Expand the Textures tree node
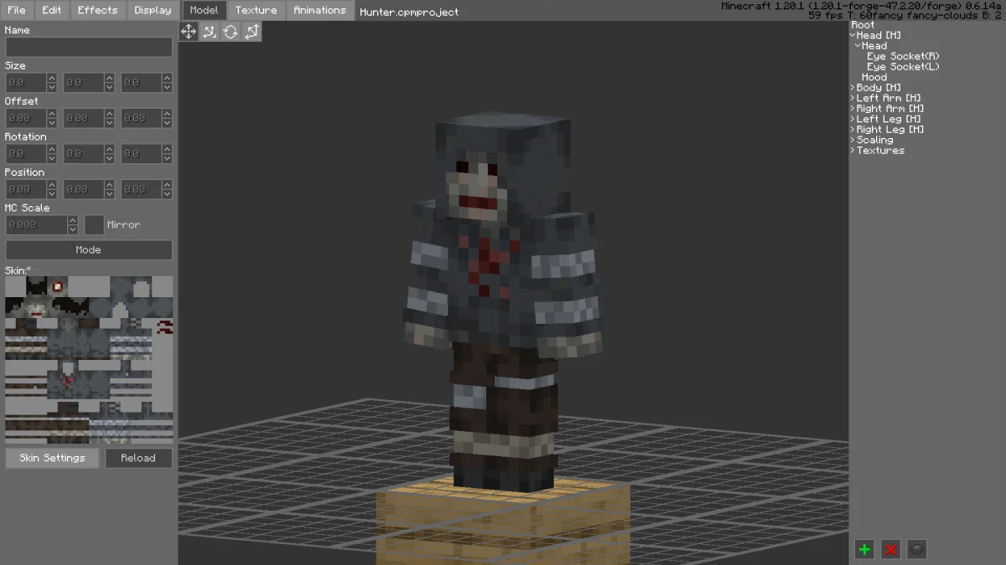 pos(853,151)
